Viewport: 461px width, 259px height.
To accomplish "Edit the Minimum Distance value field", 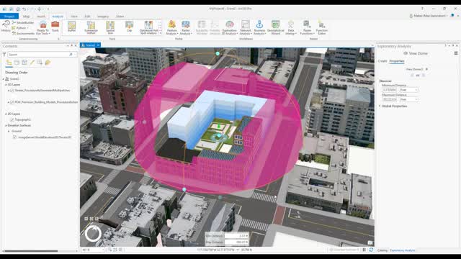I will 389,90.
